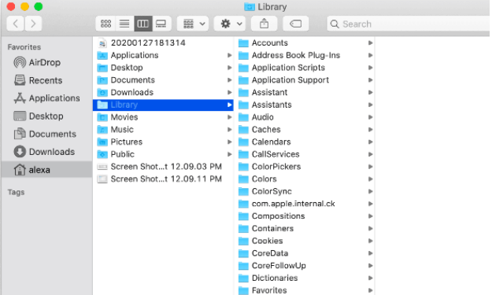
Task: Open the Application Support folder
Action: 305,80
